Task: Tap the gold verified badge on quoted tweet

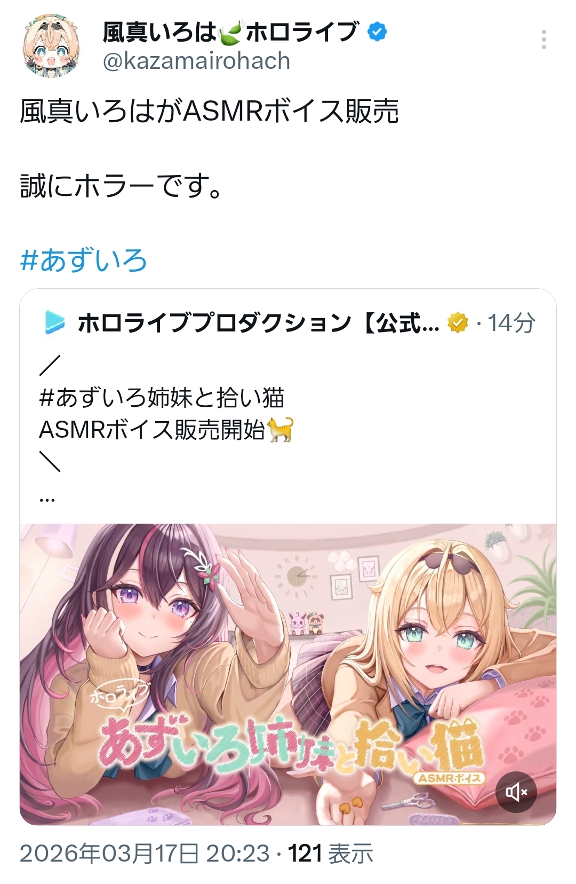Action: tap(457, 322)
